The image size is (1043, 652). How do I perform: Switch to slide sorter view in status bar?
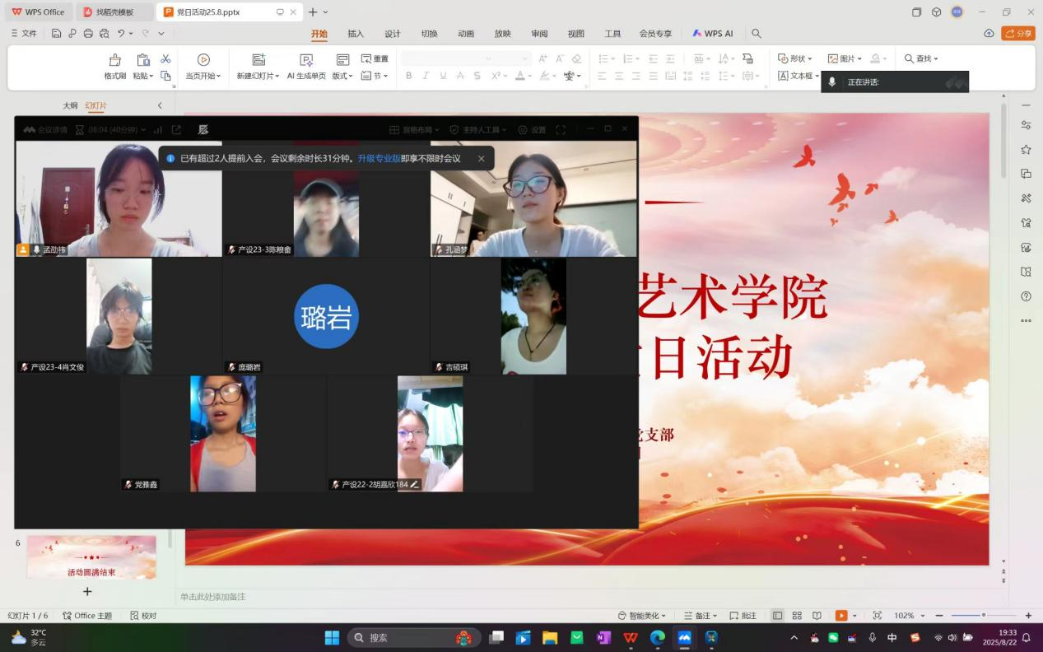point(797,616)
